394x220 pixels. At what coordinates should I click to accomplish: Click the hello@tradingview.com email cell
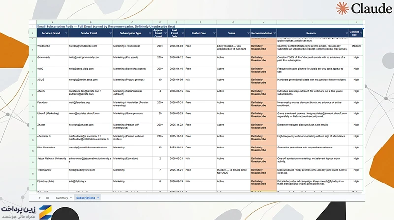(x=91, y=174)
